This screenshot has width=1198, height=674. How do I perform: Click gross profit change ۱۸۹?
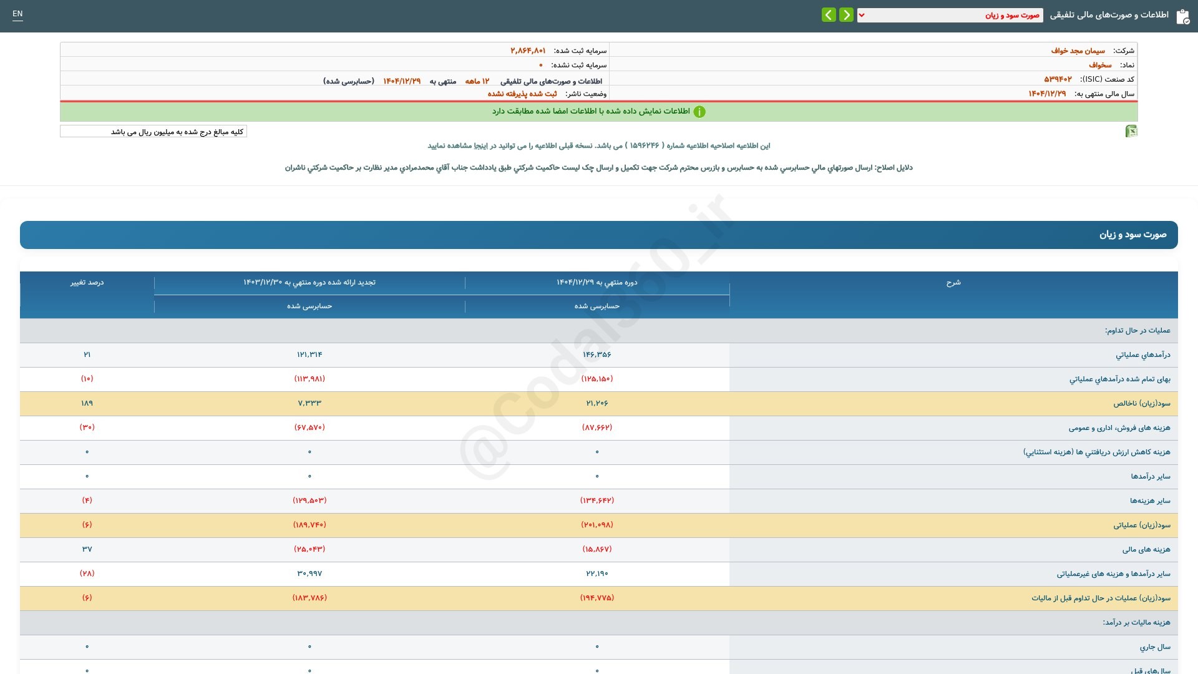[87, 403]
